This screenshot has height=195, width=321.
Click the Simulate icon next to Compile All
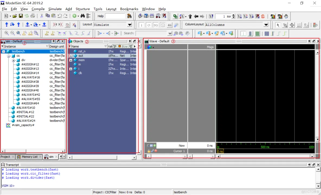tap(158, 16)
